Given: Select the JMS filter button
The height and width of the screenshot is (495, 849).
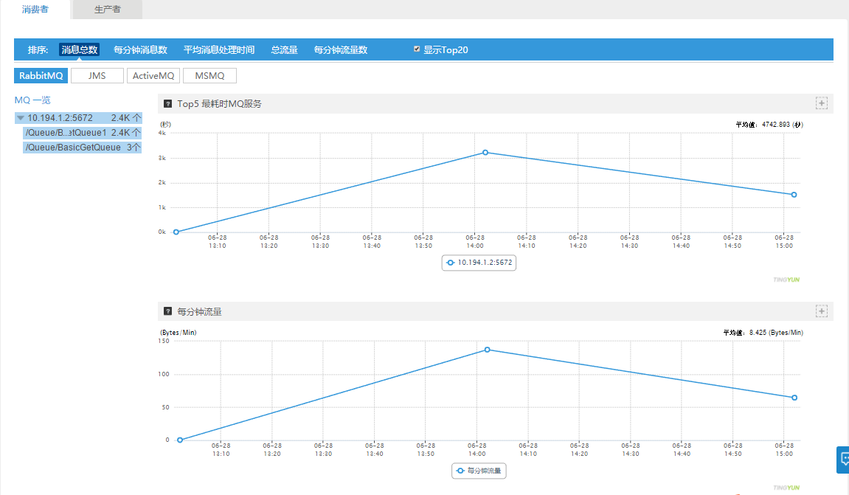Looking at the screenshot, I should (x=97, y=76).
